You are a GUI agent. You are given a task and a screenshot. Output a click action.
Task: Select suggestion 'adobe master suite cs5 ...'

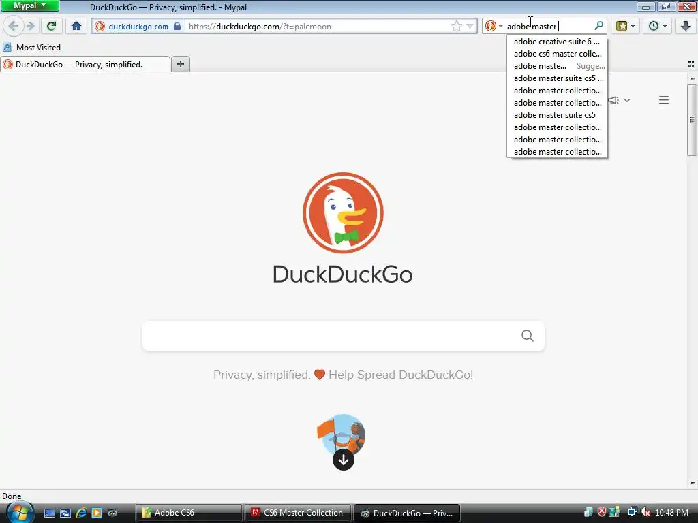click(x=557, y=78)
